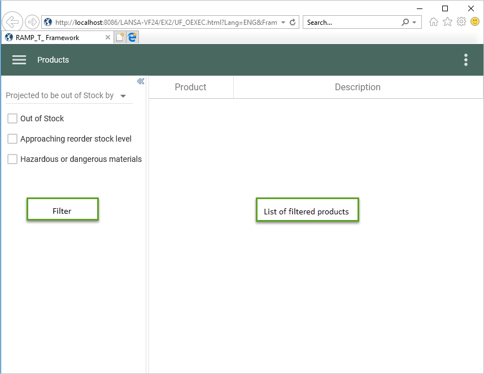Sort by the Description column header
484x374 pixels.
tap(357, 87)
